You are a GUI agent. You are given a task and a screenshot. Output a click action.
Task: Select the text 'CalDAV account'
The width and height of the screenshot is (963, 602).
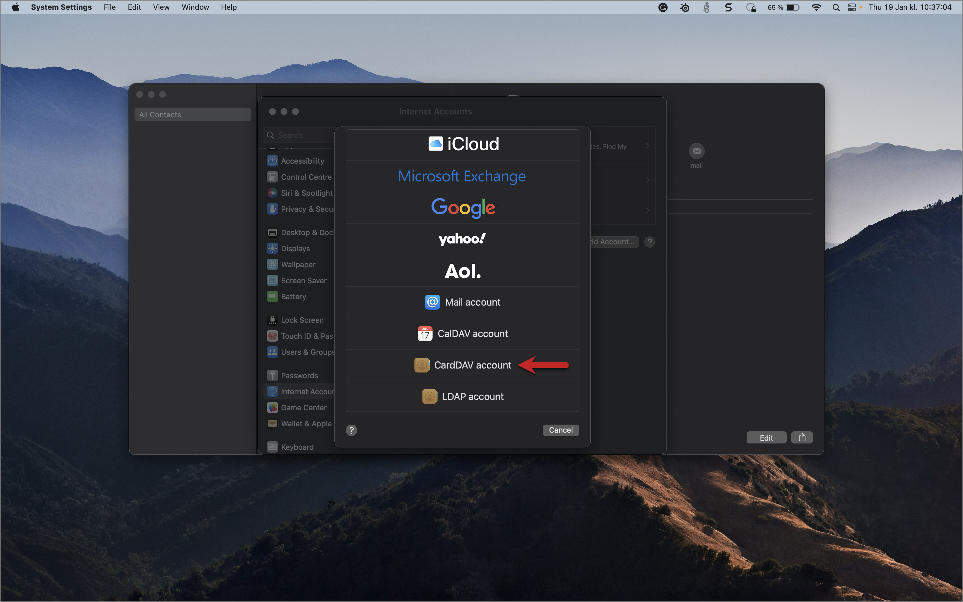[x=473, y=334]
